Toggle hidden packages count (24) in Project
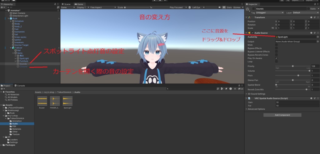Image resolution: width=320 pixels, height=154 pixels. (240, 89)
